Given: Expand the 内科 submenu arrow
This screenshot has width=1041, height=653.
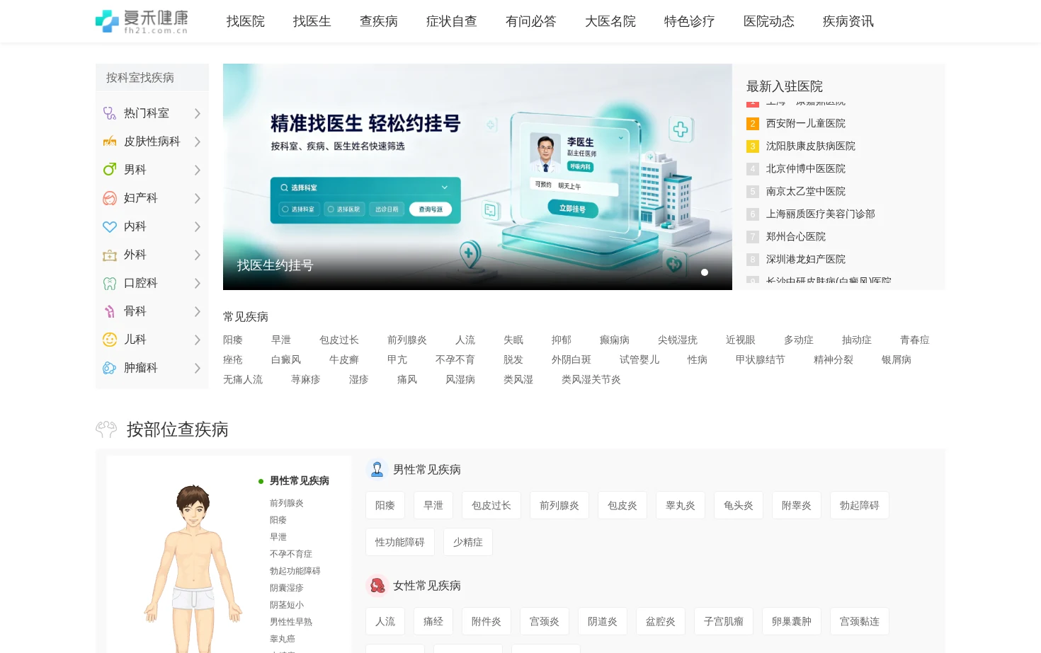Looking at the screenshot, I should (198, 226).
